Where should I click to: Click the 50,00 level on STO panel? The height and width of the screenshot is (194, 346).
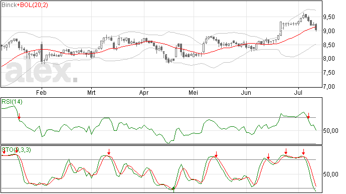330,174
